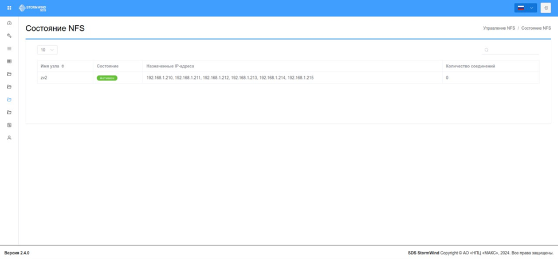Go to Управление NFS breadcrumb
Viewport: 558px width, 259px height.
click(x=498, y=28)
